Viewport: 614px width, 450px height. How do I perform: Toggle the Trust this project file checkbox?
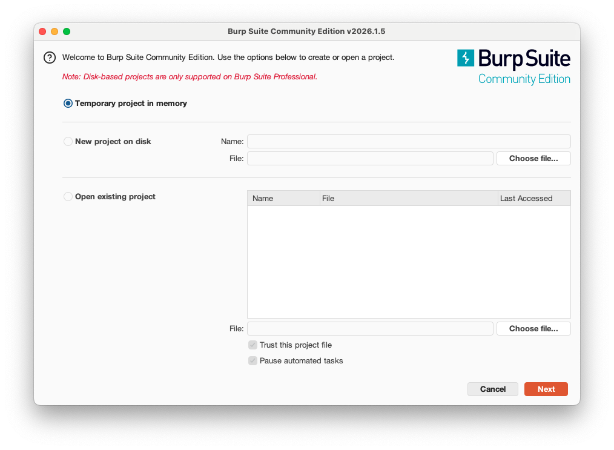(253, 345)
